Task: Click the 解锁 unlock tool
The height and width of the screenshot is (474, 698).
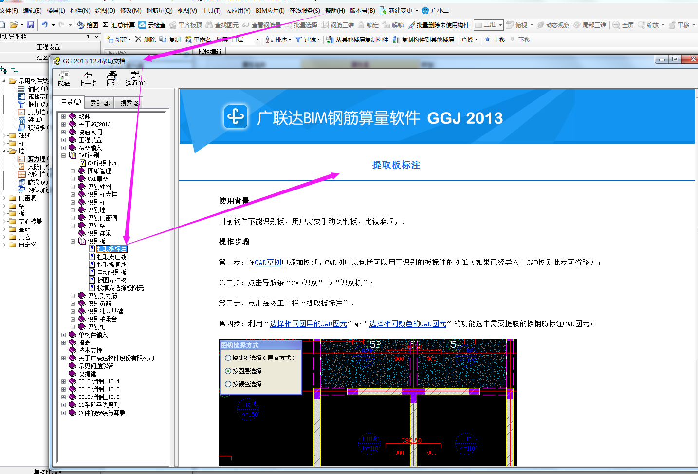Action: (393, 25)
